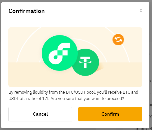Cancel the liquidity removal
Image resolution: width=152 pixels, height=130 pixels.
pyautogui.click(x=40, y=114)
